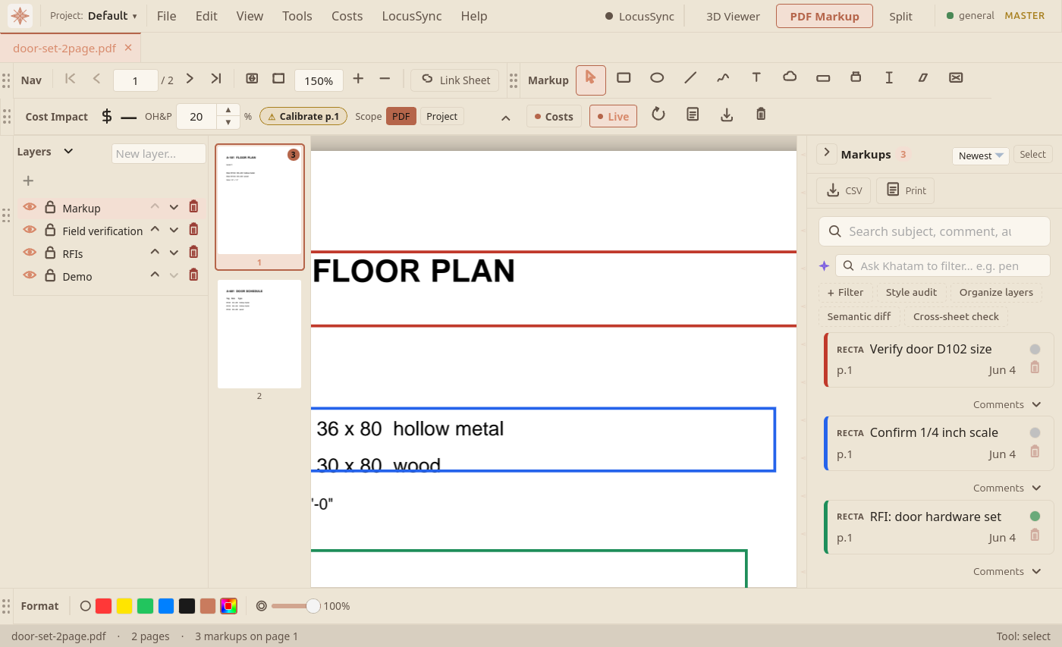
Task: Select the Rectangle markup tool
Action: pyautogui.click(x=624, y=77)
